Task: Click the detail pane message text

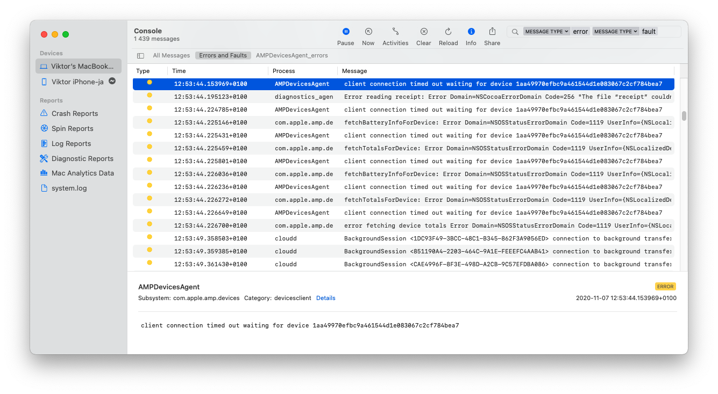Action: tap(300, 325)
